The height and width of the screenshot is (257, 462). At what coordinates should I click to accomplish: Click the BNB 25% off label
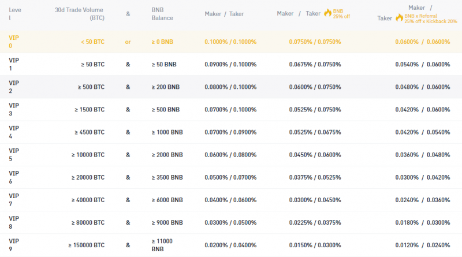click(x=341, y=14)
